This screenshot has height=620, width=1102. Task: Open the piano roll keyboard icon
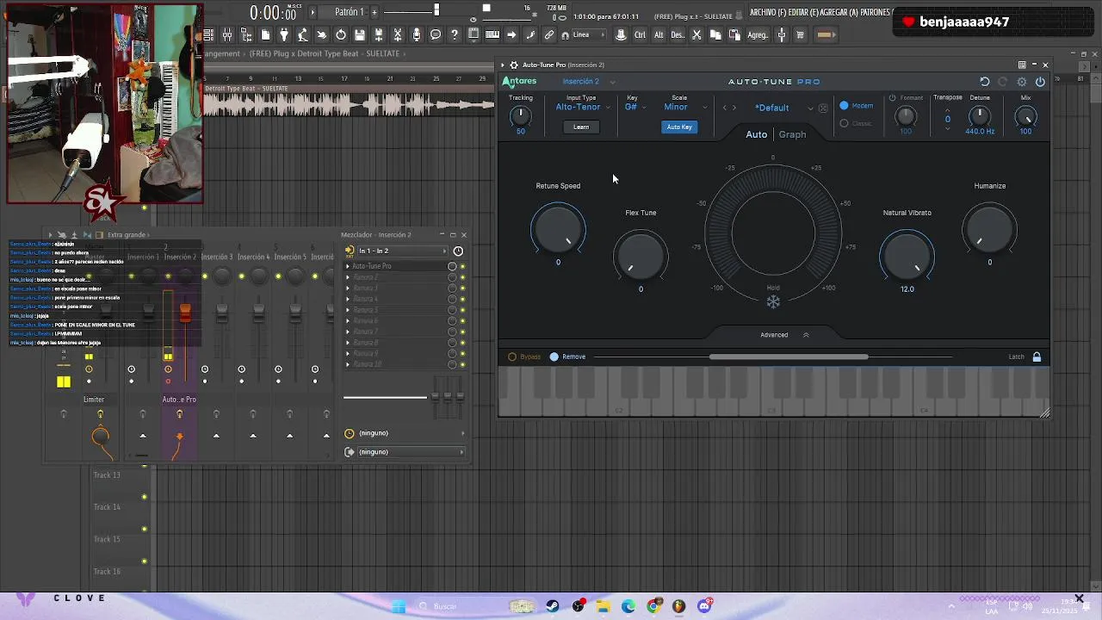pos(492,35)
